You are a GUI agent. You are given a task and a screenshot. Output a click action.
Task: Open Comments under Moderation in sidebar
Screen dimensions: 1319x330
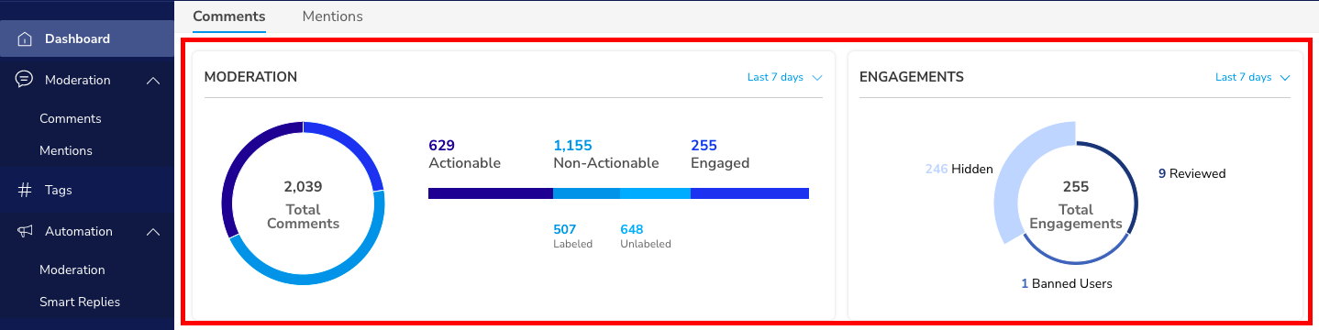[x=71, y=119]
